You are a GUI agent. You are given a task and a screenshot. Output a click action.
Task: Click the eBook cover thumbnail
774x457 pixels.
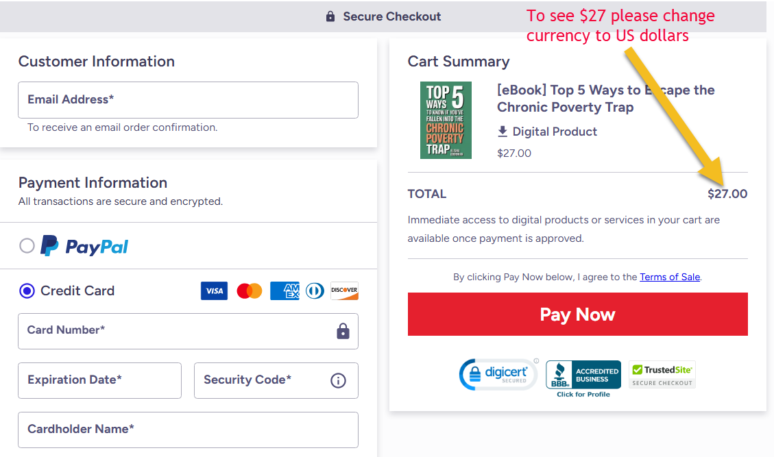tap(446, 121)
